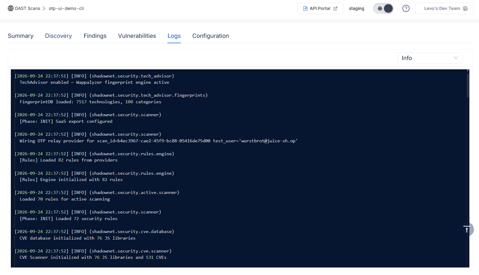
Task: Click '[Rules] Engine initialized with 82 rules'
Action: point(71,180)
